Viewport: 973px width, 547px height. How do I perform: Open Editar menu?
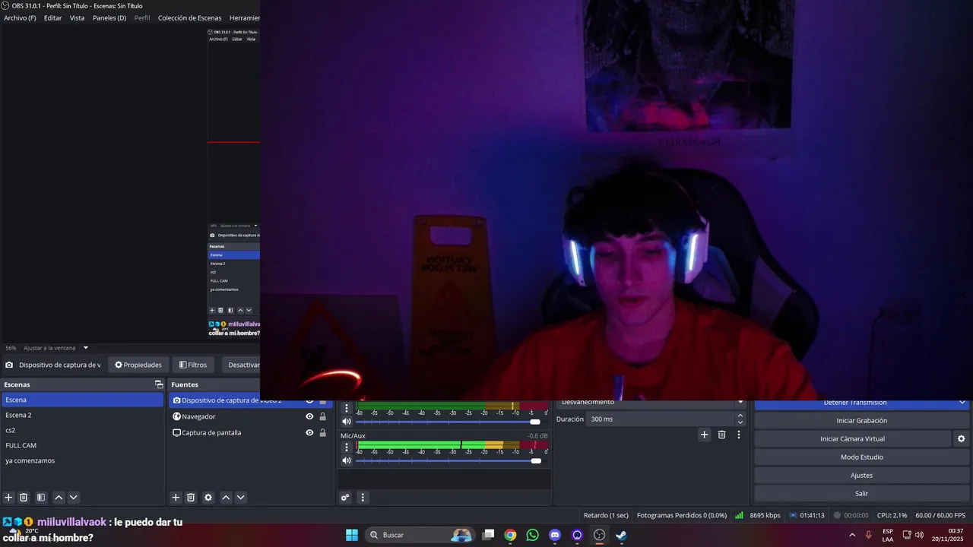click(53, 17)
